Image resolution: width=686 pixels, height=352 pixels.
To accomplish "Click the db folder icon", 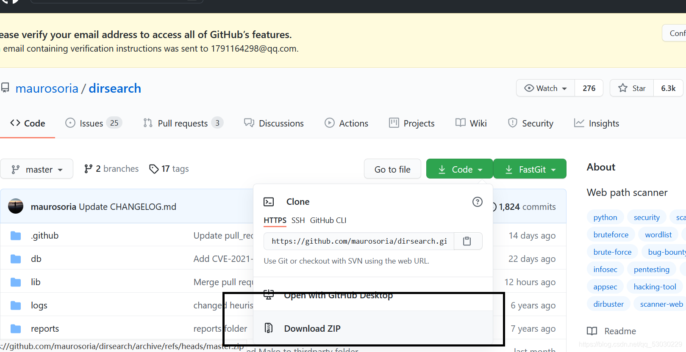I will point(16,259).
